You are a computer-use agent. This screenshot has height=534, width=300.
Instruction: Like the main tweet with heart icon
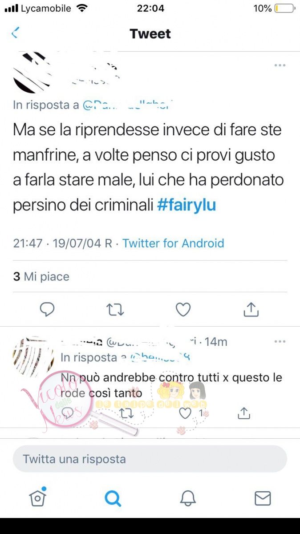183,309
